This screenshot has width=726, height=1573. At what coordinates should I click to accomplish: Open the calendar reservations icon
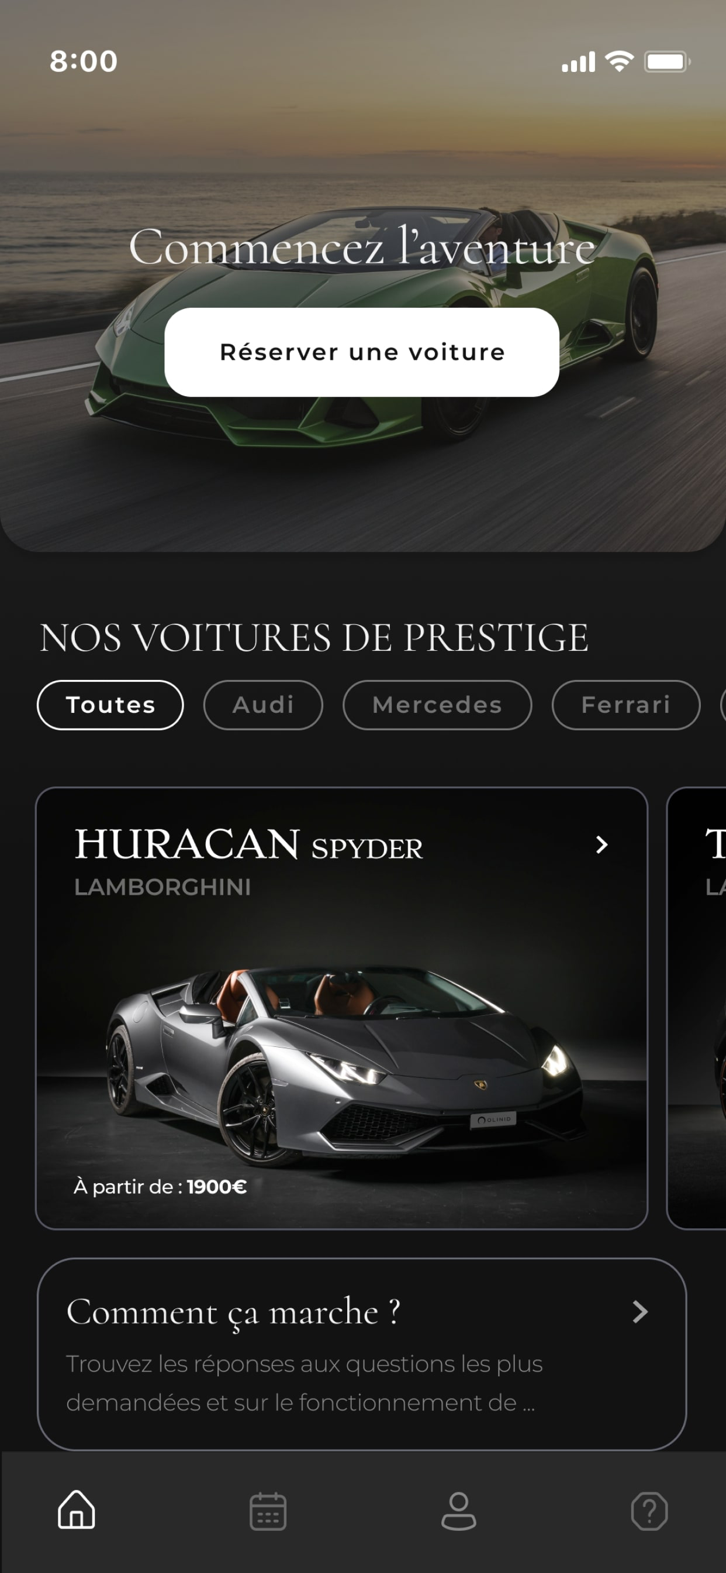[268, 1512]
